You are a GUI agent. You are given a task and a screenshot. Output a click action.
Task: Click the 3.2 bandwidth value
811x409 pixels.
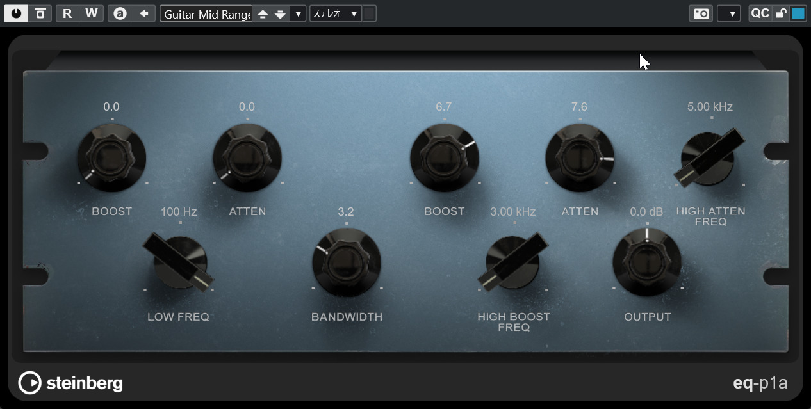[346, 212]
